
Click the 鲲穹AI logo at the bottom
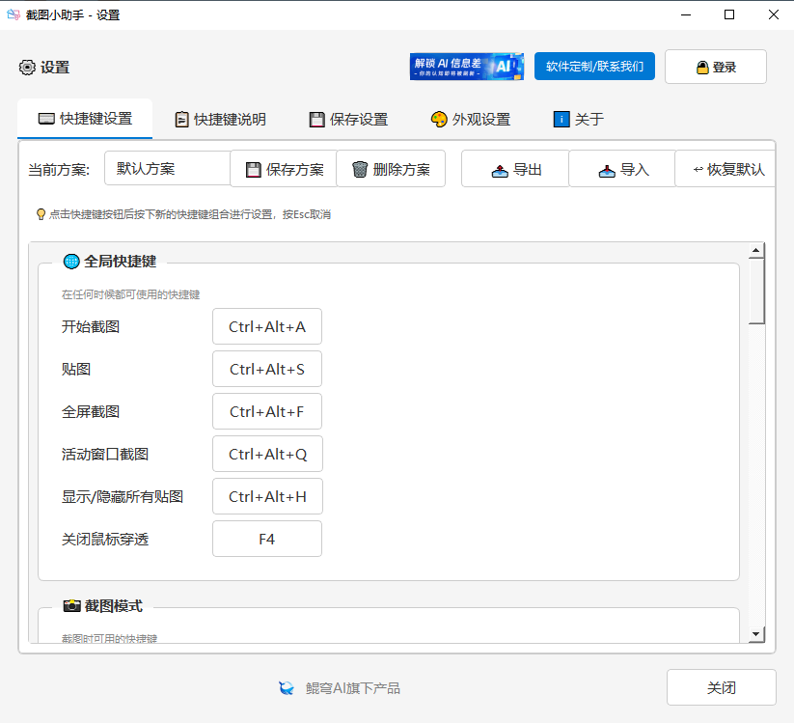[287, 687]
